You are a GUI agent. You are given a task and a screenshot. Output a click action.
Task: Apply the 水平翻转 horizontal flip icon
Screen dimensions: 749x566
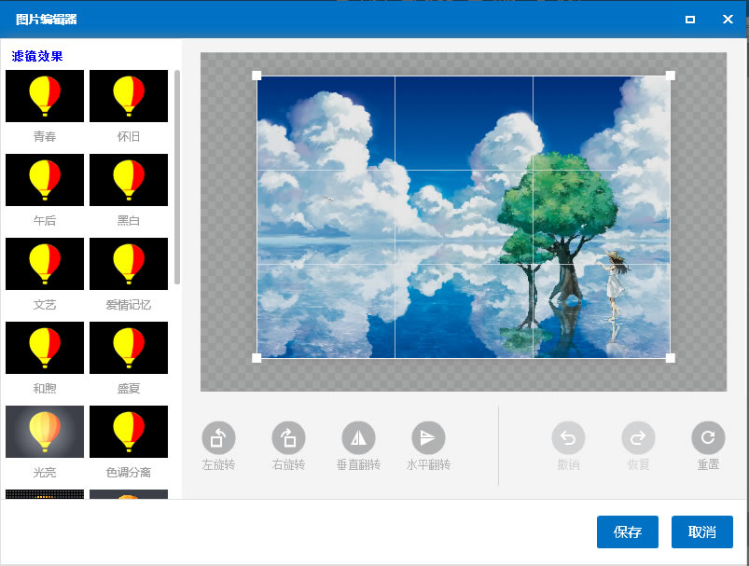tap(428, 437)
